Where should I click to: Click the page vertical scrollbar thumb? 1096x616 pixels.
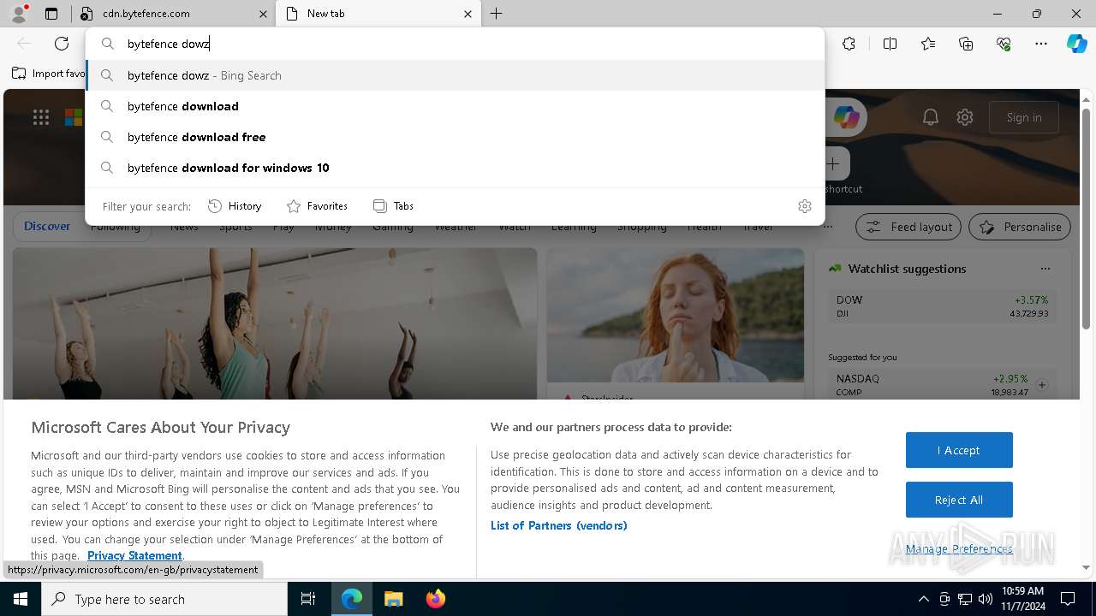coord(1086,218)
